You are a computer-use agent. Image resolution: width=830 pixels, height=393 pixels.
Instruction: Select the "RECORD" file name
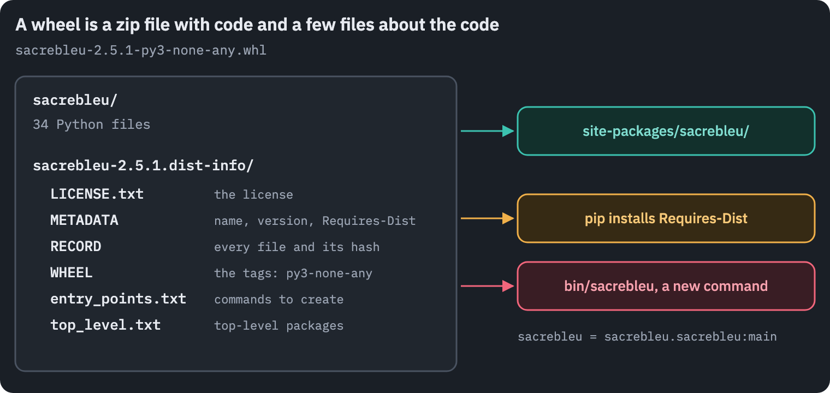pos(76,247)
